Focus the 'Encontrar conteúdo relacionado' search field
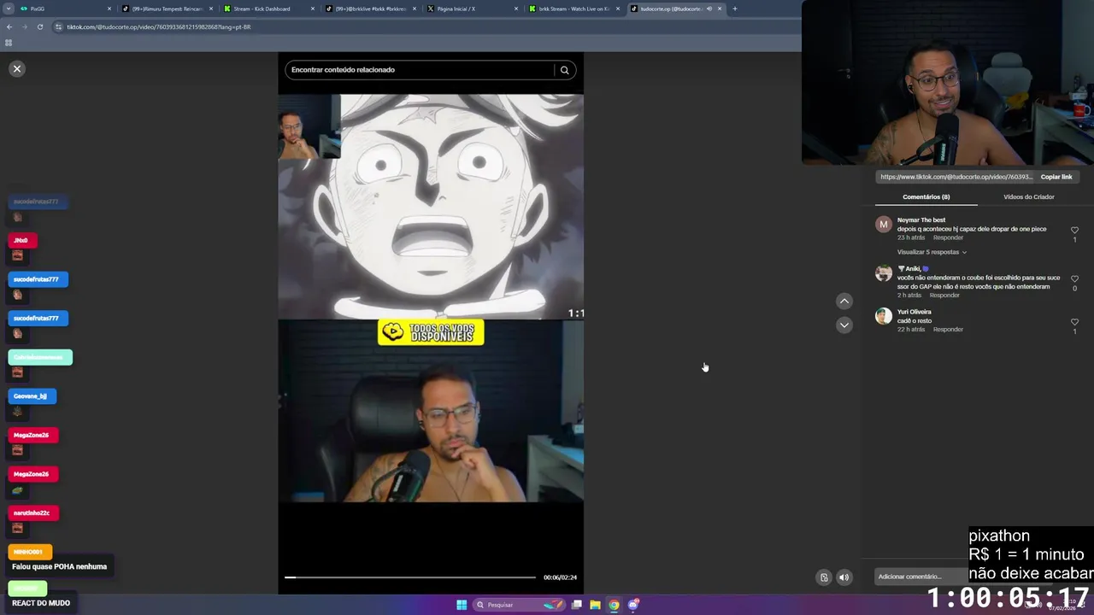The height and width of the screenshot is (615, 1094). point(420,70)
